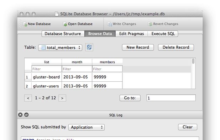Click the 99999 cell in gluster-users row
The width and height of the screenshot is (220, 140).
108,85
